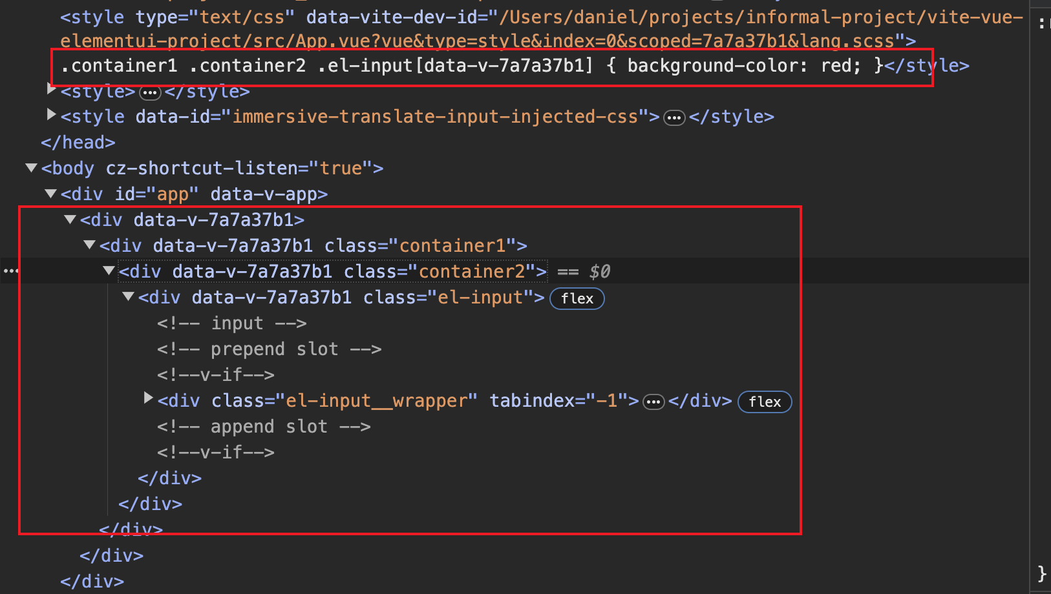
Task: Expand the el-input__wrapper div node
Action: 147,398
